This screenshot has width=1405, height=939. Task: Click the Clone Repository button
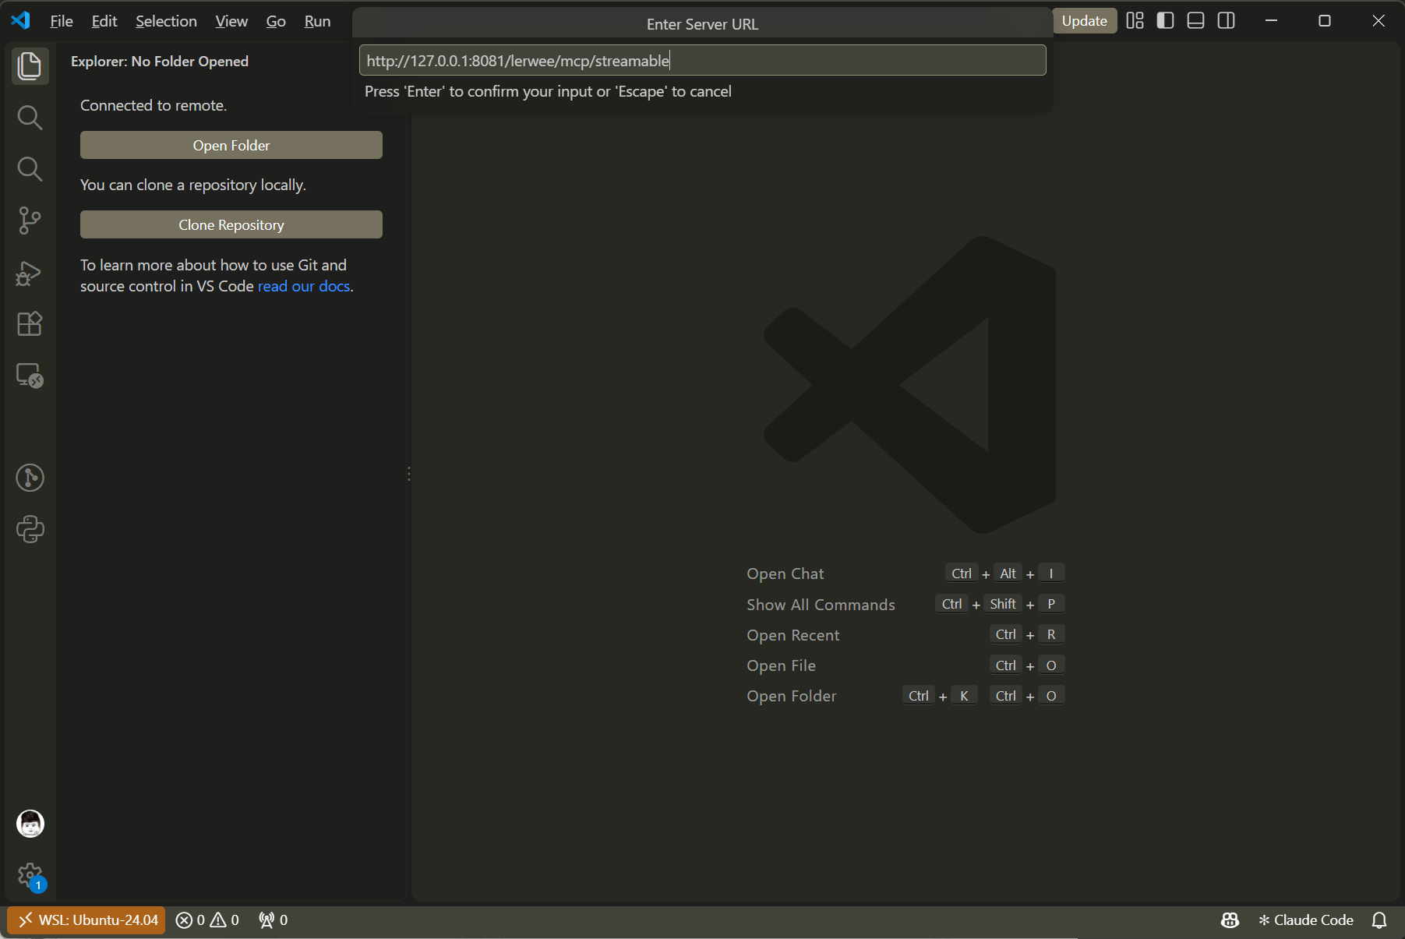(231, 224)
